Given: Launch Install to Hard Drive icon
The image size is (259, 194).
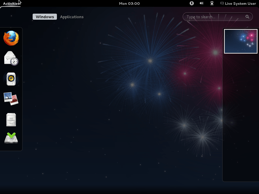Looking at the screenshot, I should tap(11, 138).
